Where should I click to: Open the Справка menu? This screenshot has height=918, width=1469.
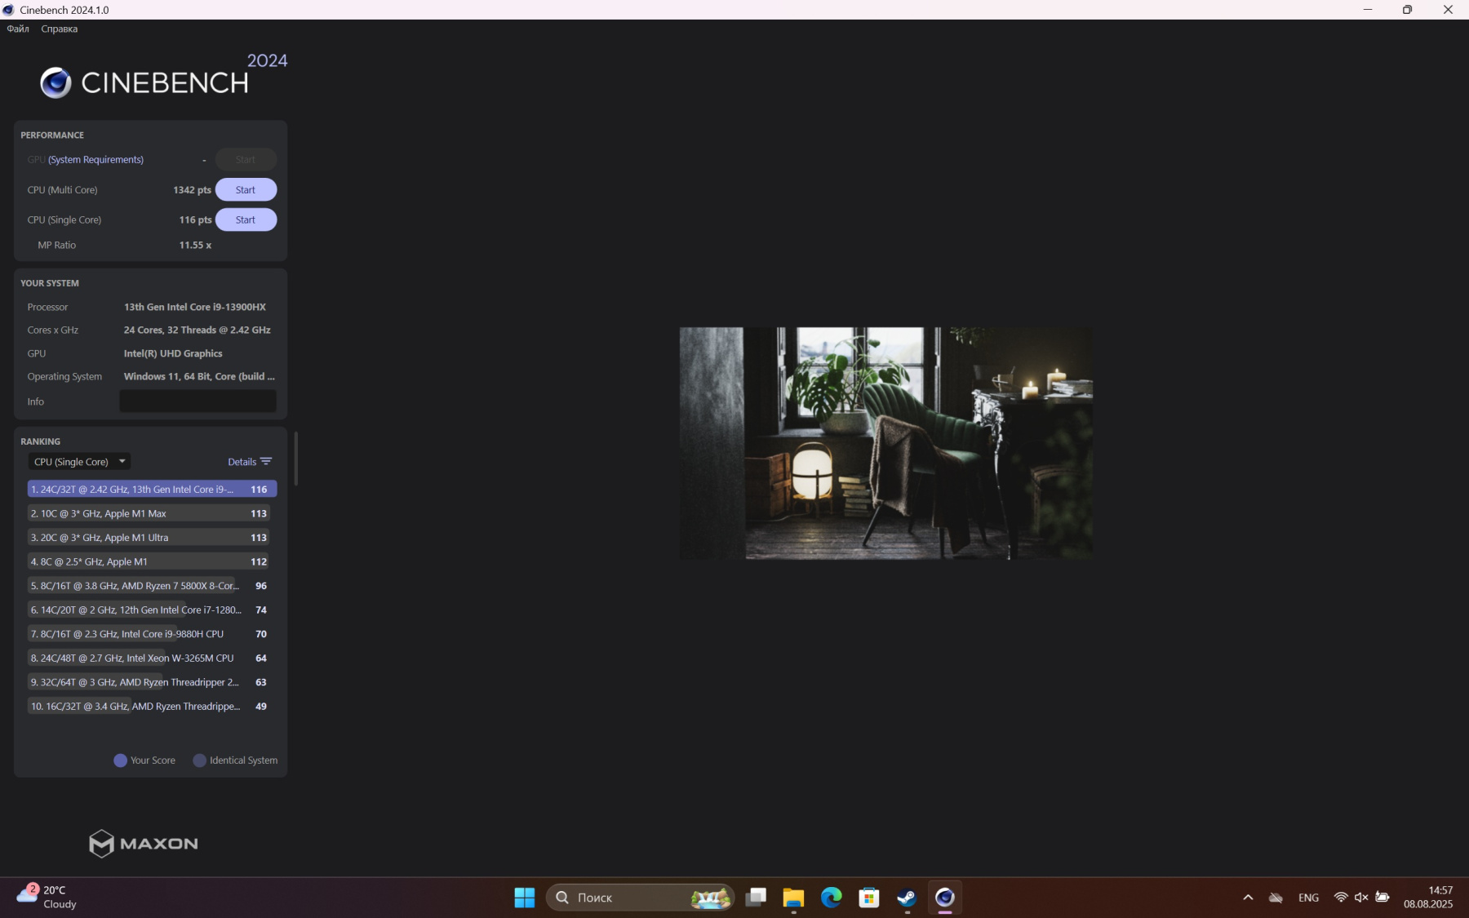(60, 29)
